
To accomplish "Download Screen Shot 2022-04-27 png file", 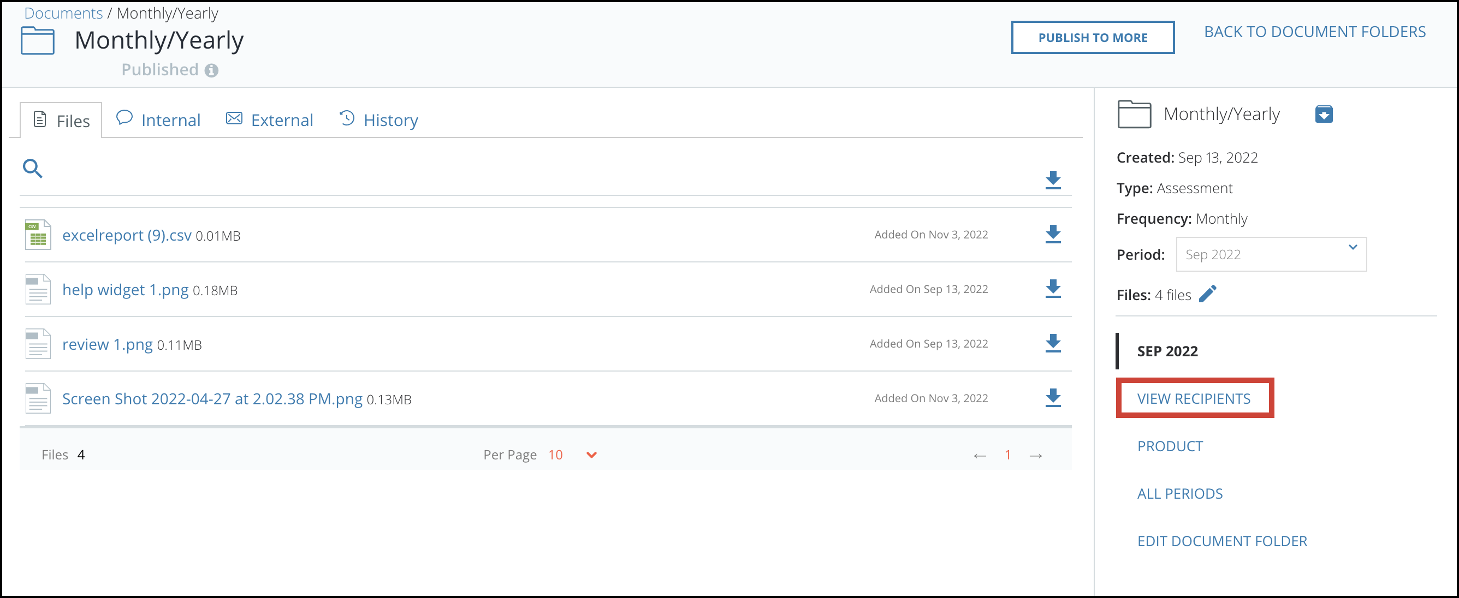I will pyautogui.click(x=1053, y=398).
